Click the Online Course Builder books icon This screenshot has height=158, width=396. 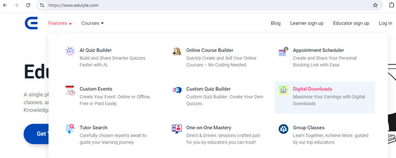point(176,51)
